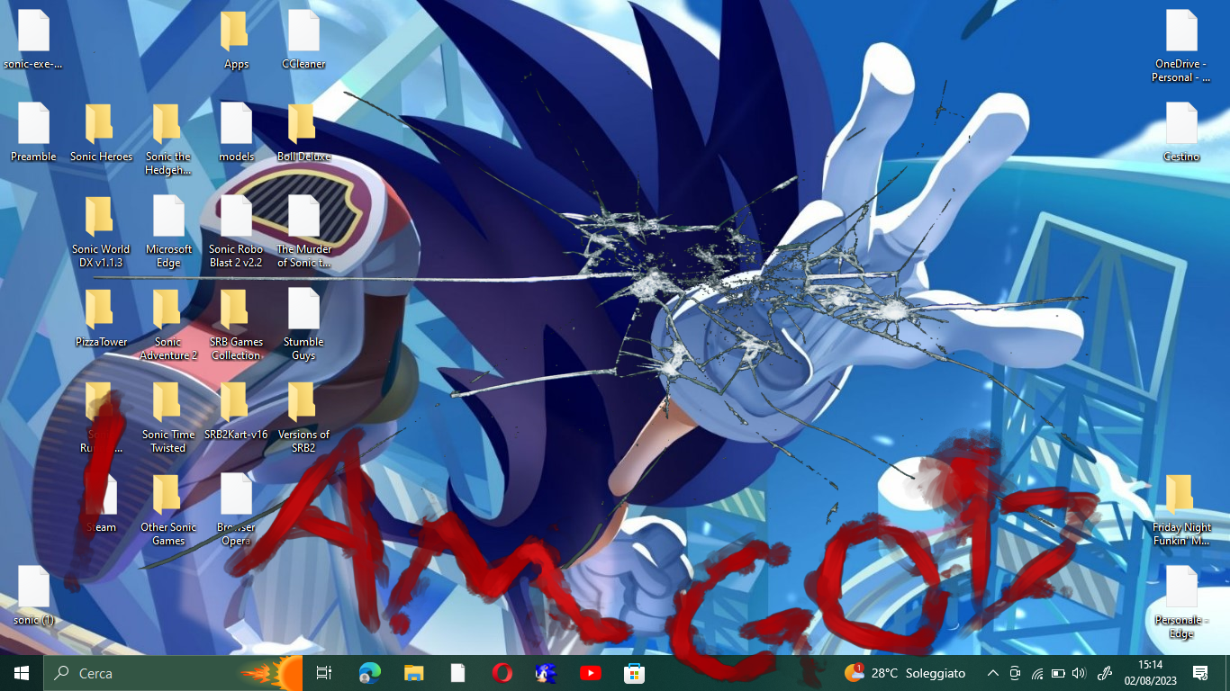The height and width of the screenshot is (691, 1230).
Task: Select the sonic-exe desktop file icon
Action: coord(33,40)
